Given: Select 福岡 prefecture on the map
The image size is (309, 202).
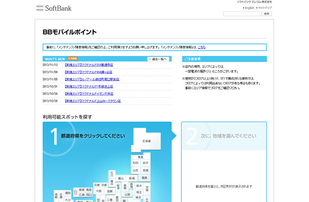Looking at the screenshot, I should 67,193.
